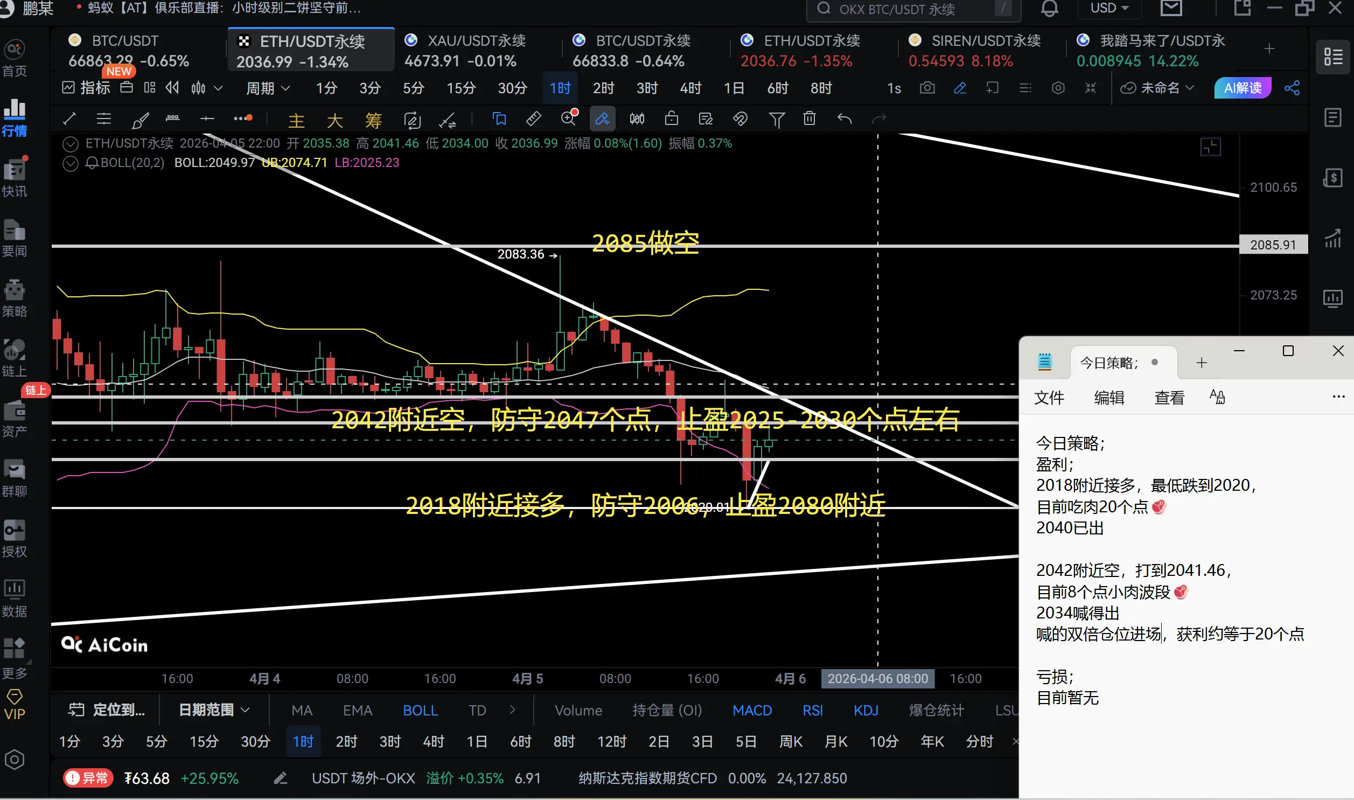Open the 编辑 menu in Notepad

(1108, 397)
